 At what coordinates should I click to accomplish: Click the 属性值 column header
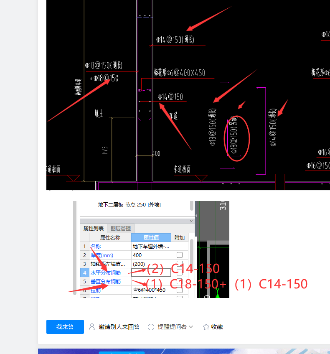click(151, 237)
